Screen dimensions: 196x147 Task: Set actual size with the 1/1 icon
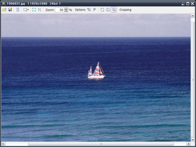click(x=39, y=10)
